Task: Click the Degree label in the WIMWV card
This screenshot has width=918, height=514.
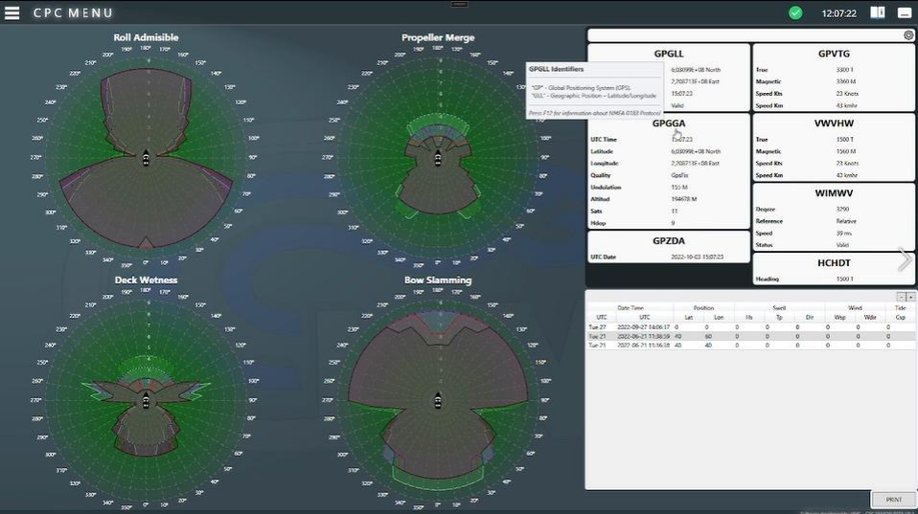Action: click(x=766, y=209)
